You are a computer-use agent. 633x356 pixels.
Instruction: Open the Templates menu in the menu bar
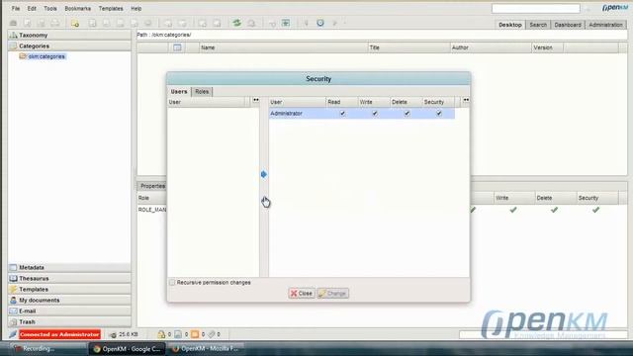click(x=111, y=9)
